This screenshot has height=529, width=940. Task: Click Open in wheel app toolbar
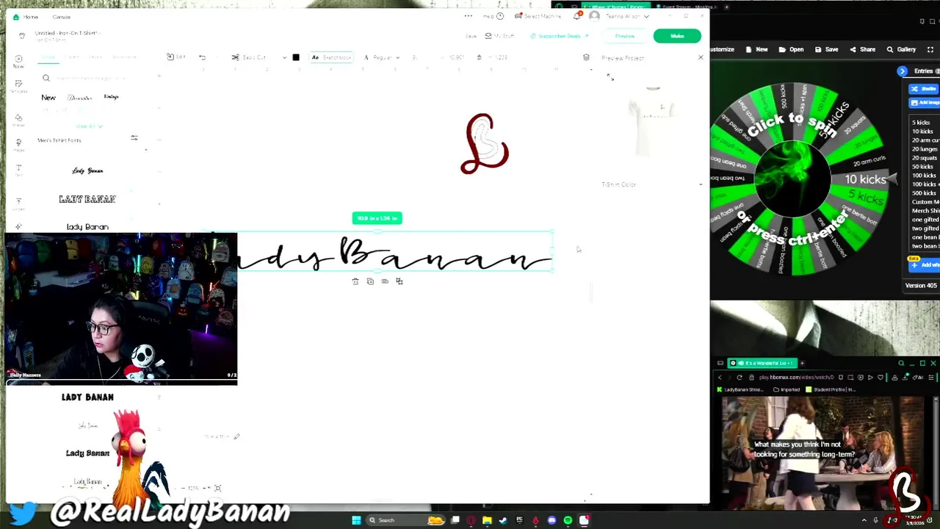pos(792,49)
